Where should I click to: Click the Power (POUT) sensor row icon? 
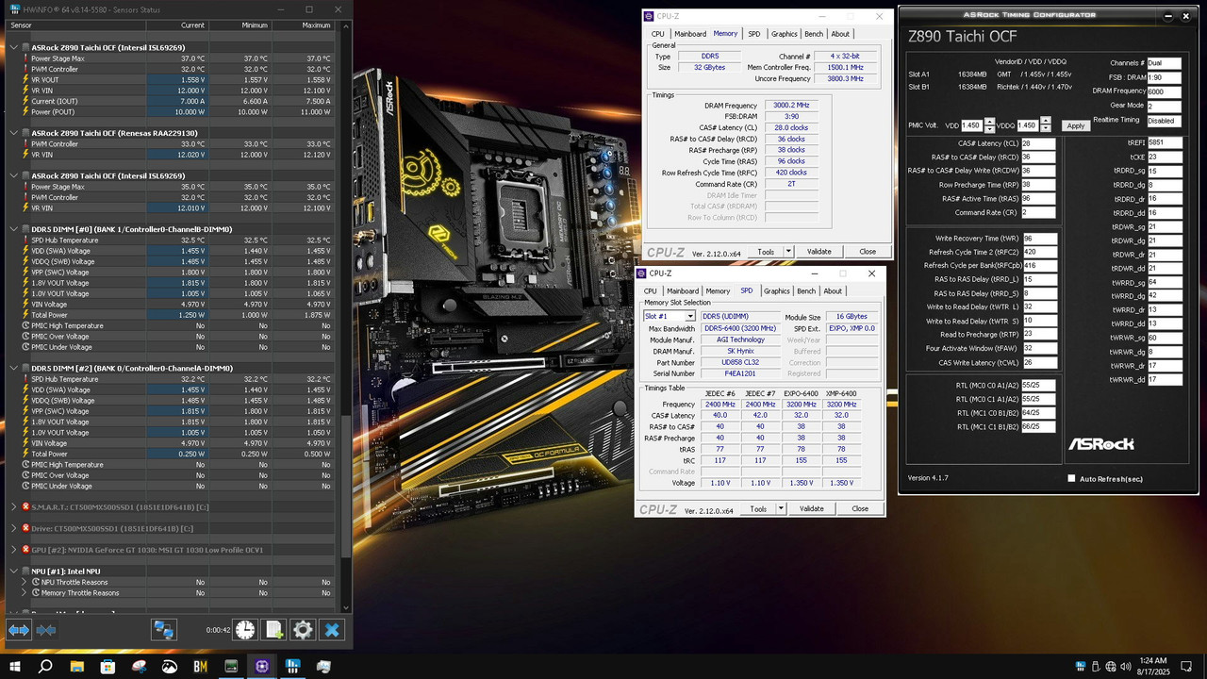click(x=25, y=111)
